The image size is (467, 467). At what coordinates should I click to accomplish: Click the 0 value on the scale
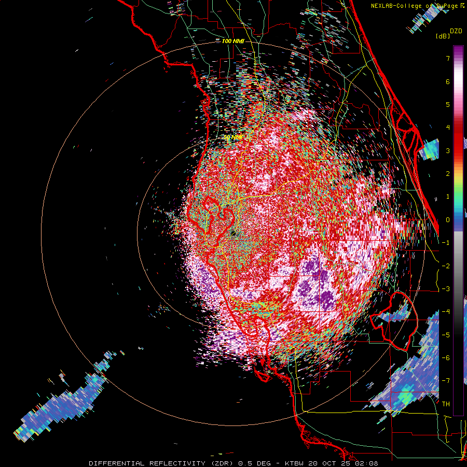[448, 220]
